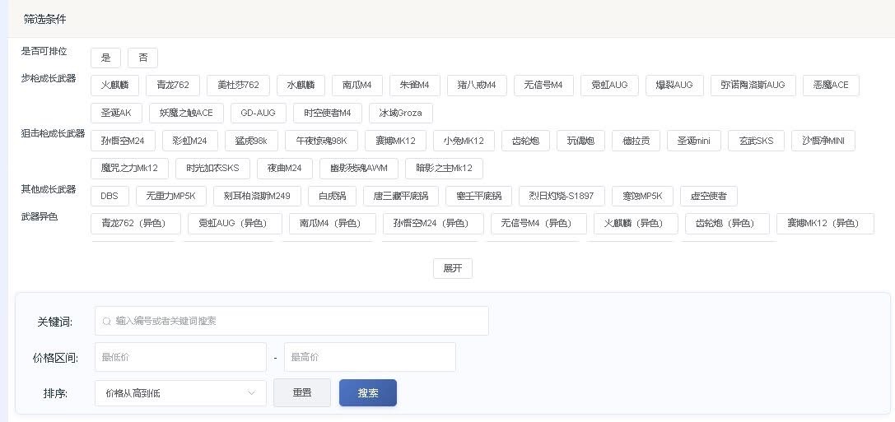Select the 虚空使者 filter tag

tap(708, 196)
